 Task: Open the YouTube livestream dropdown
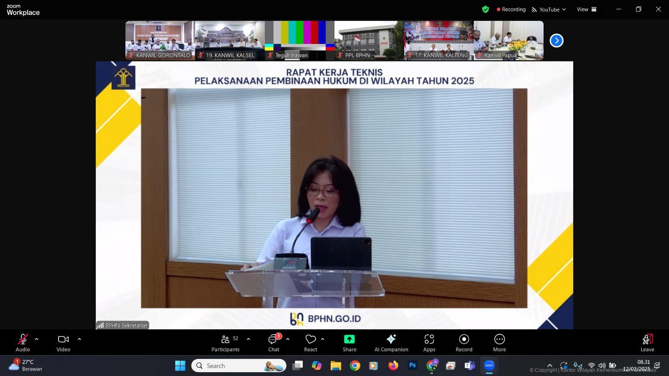click(x=549, y=9)
